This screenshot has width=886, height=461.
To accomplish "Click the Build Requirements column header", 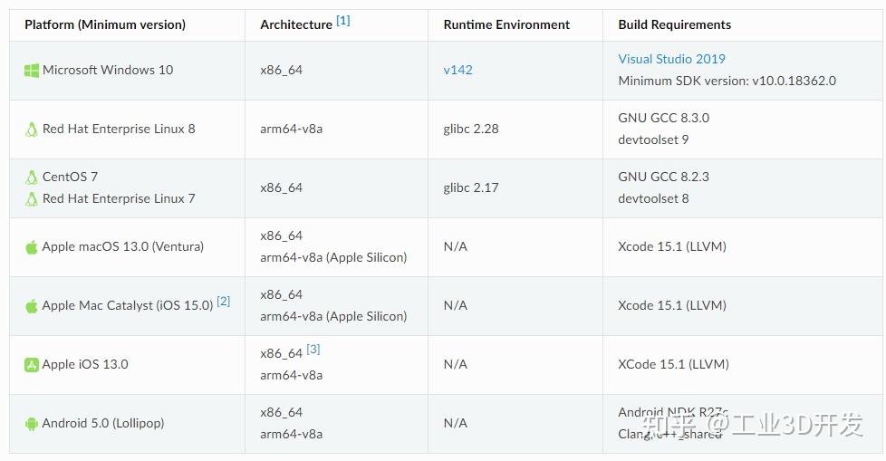I will point(674,24).
